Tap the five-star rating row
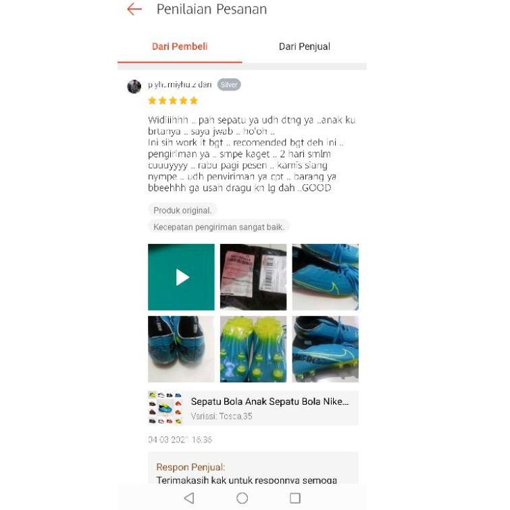The width and height of the screenshot is (510, 510). pyautogui.click(x=173, y=101)
